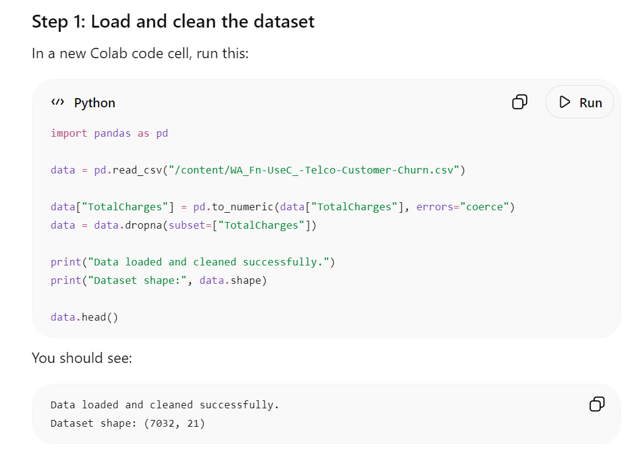Image resolution: width=637 pixels, height=450 pixels.
Task: Click the data.head() line
Action: click(x=85, y=317)
